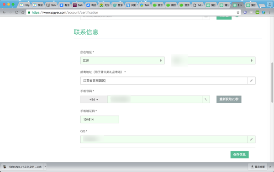This screenshot has height=172, width=274.
Task: Click the pencil icon in QQ field
Action: pos(251,139)
